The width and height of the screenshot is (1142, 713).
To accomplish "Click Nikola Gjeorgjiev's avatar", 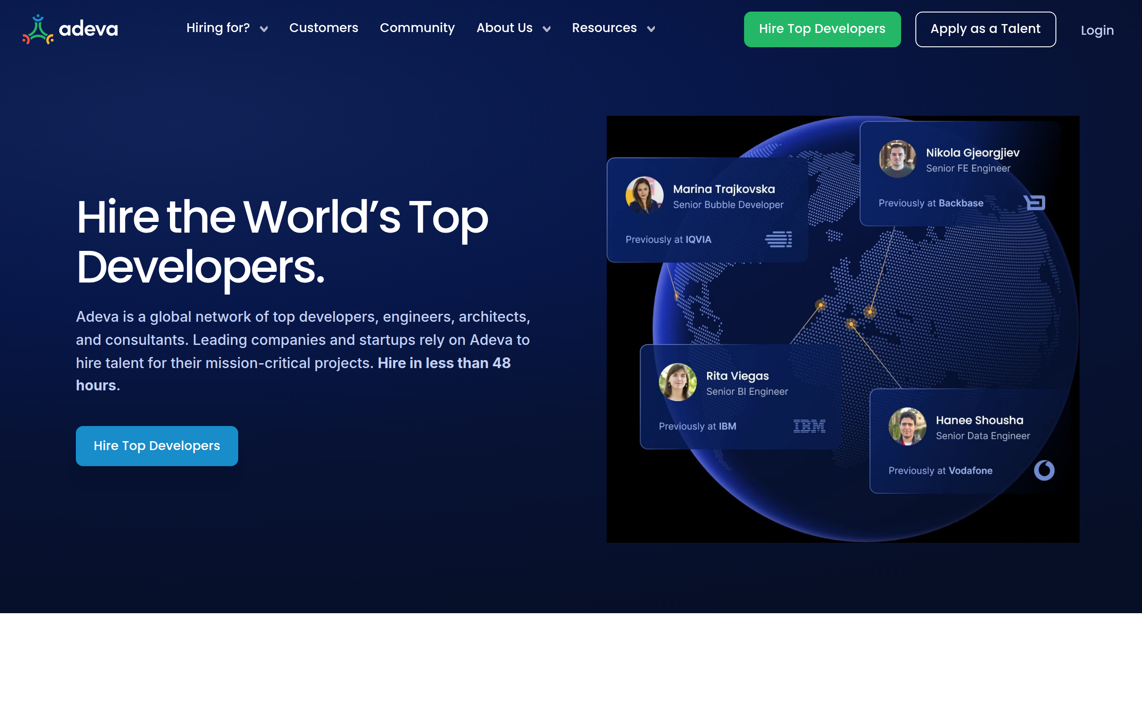I will coord(897,159).
